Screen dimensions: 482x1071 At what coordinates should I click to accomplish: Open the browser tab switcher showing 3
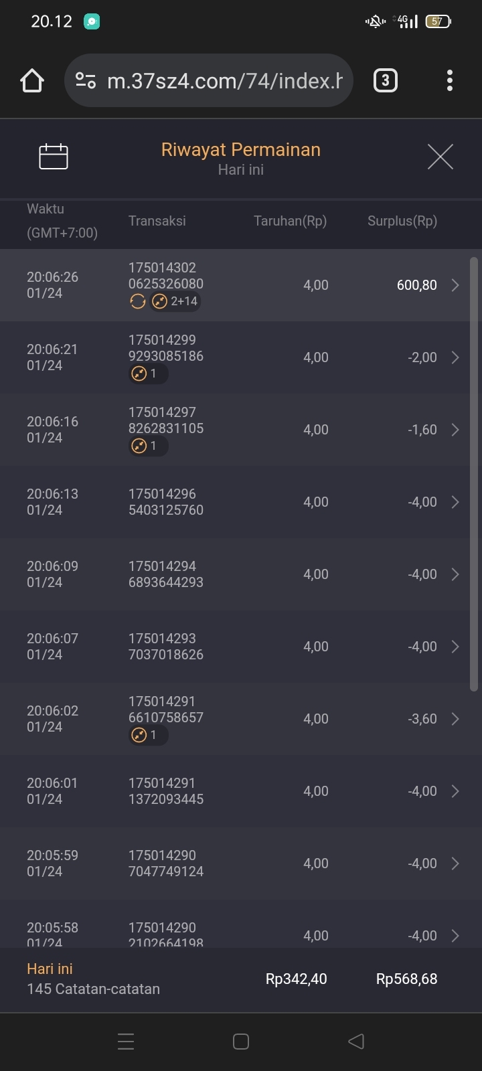click(385, 81)
